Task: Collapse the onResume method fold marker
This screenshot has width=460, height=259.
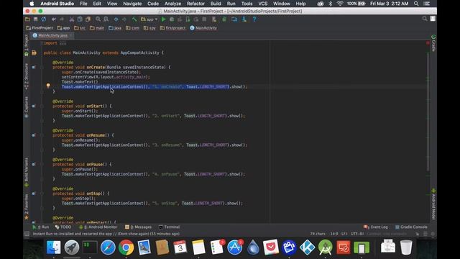Action: click(x=42, y=135)
